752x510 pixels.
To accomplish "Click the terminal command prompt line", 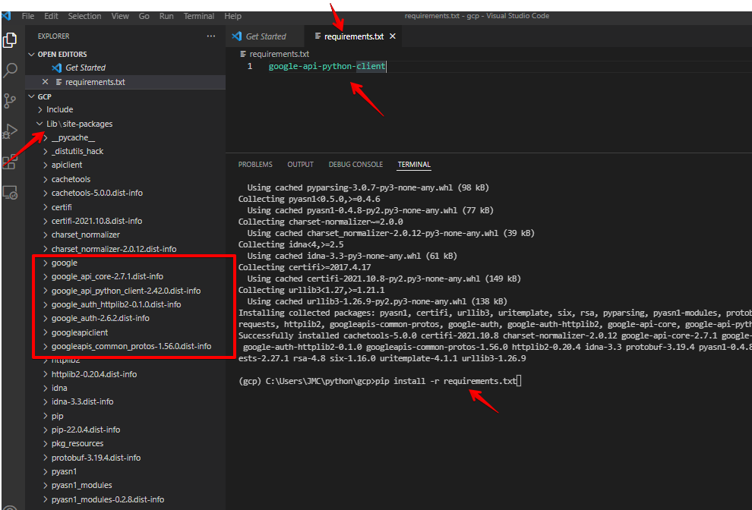I will [379, 381].
